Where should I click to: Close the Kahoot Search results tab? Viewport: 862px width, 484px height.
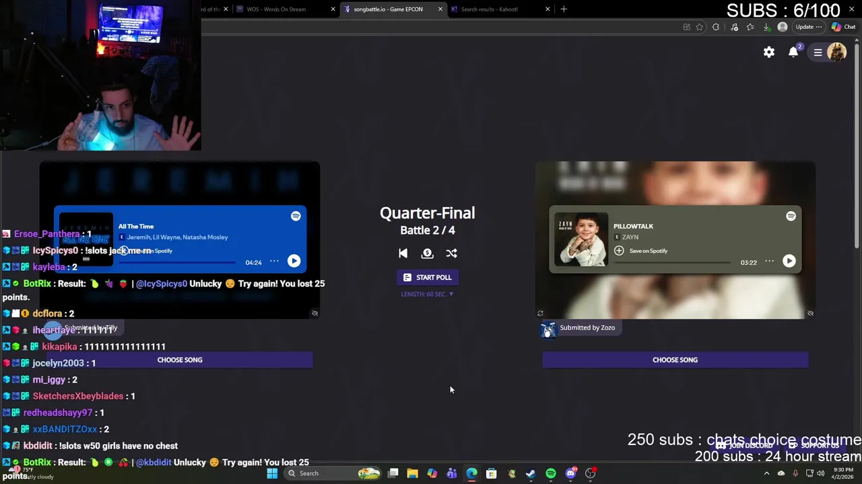(548, 9)
